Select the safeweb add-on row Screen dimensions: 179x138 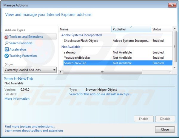click(118, 52)
